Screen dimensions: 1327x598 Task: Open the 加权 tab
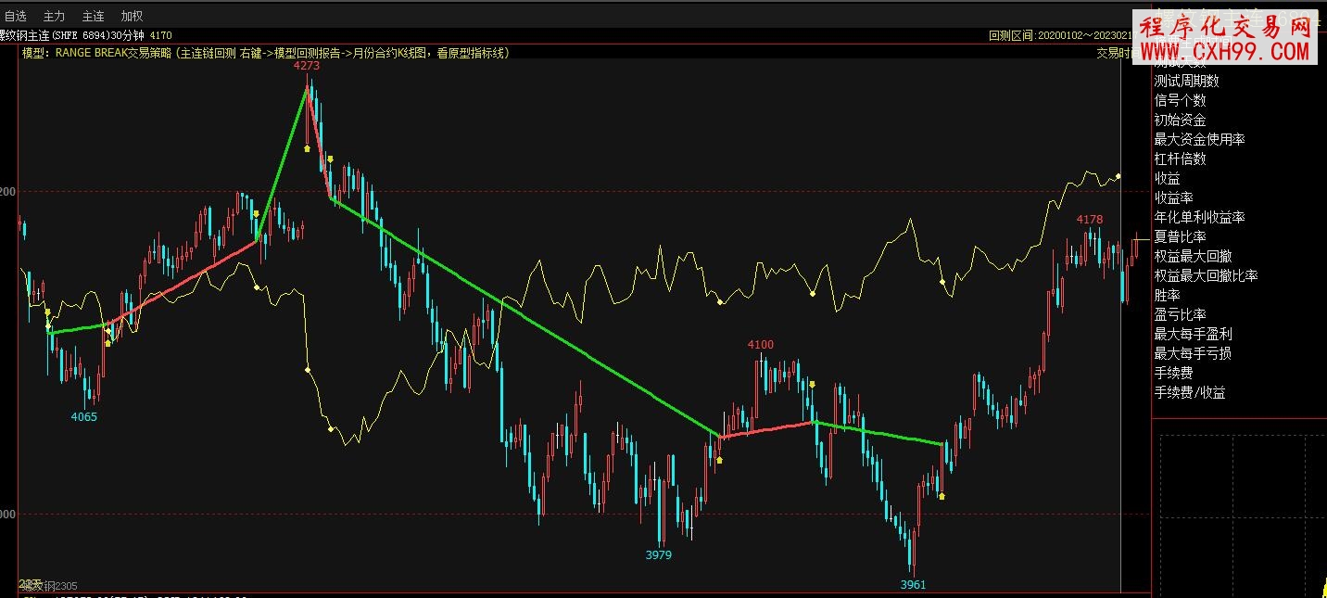pyautogui.click(x=132, y=16)
